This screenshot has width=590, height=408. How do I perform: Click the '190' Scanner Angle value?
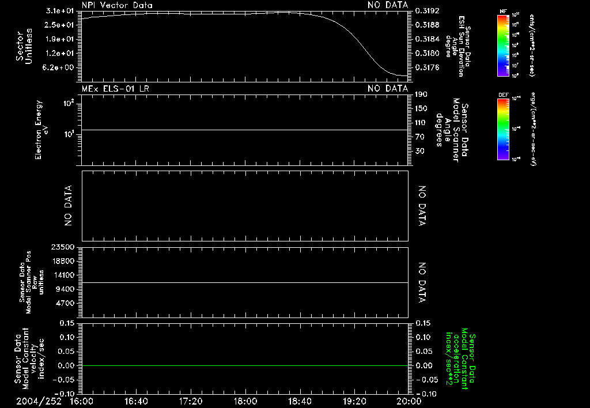pos(421,94)
